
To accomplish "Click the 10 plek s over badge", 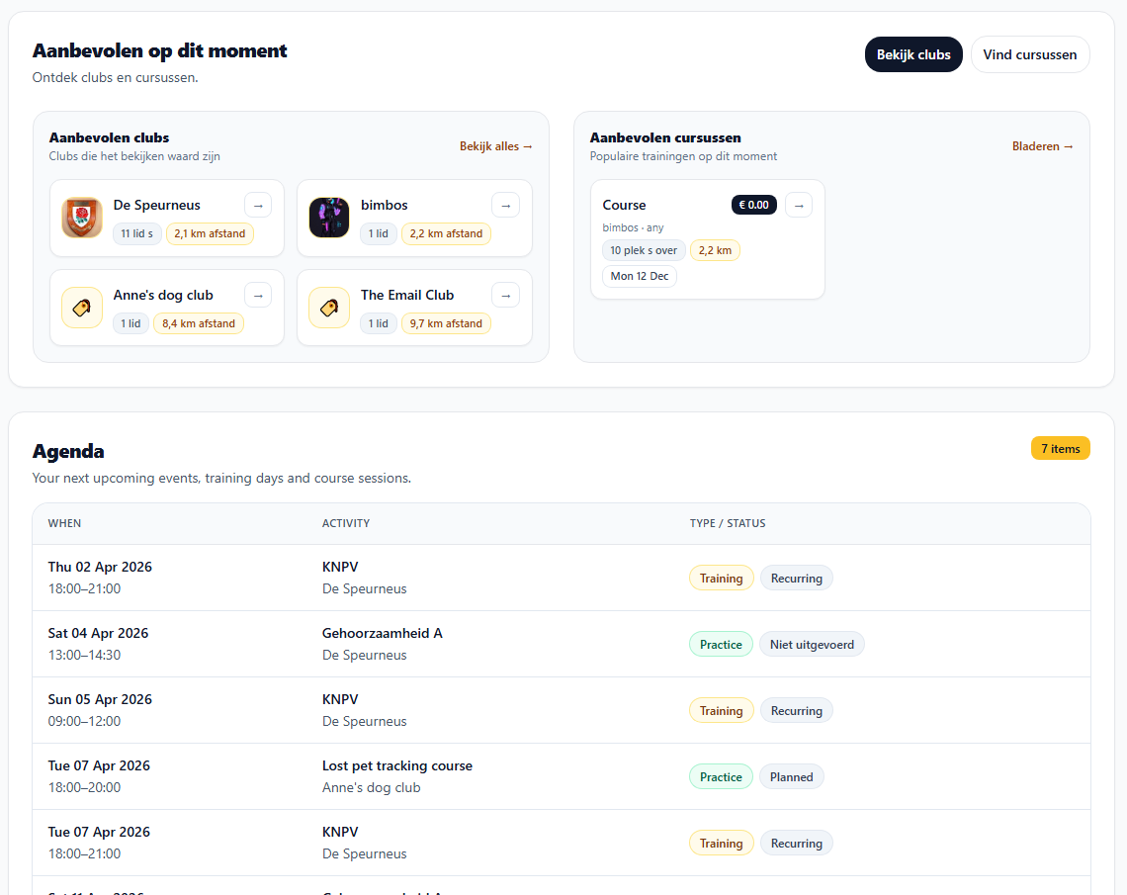I will pyautogui.click(x=644, y=250).
